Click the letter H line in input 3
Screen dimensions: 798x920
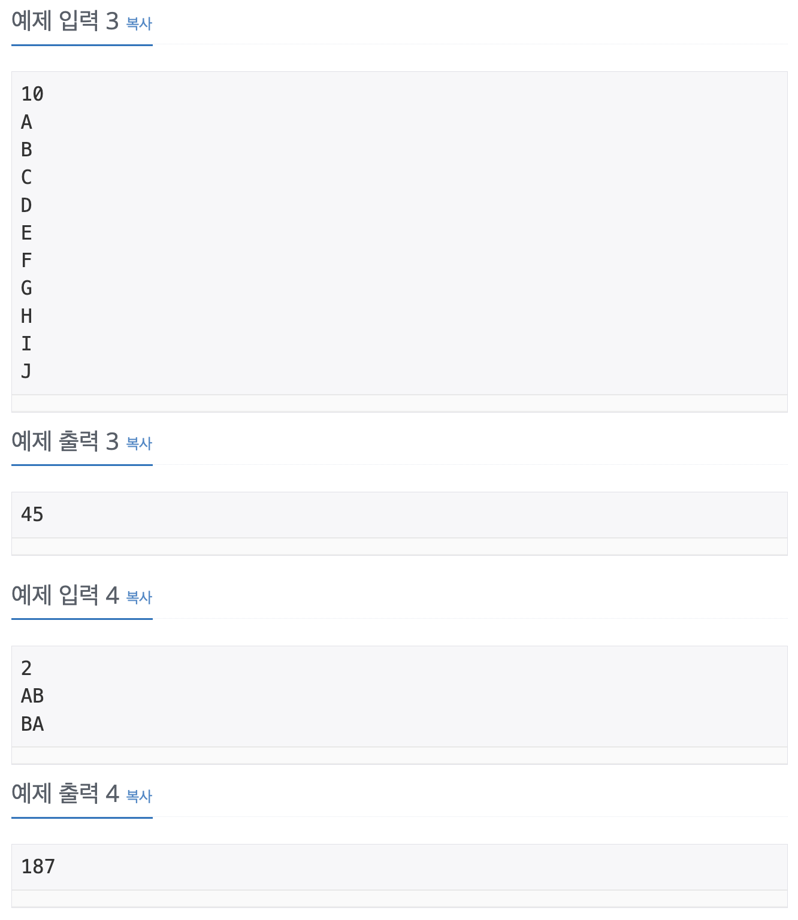[x=26, y=316]
